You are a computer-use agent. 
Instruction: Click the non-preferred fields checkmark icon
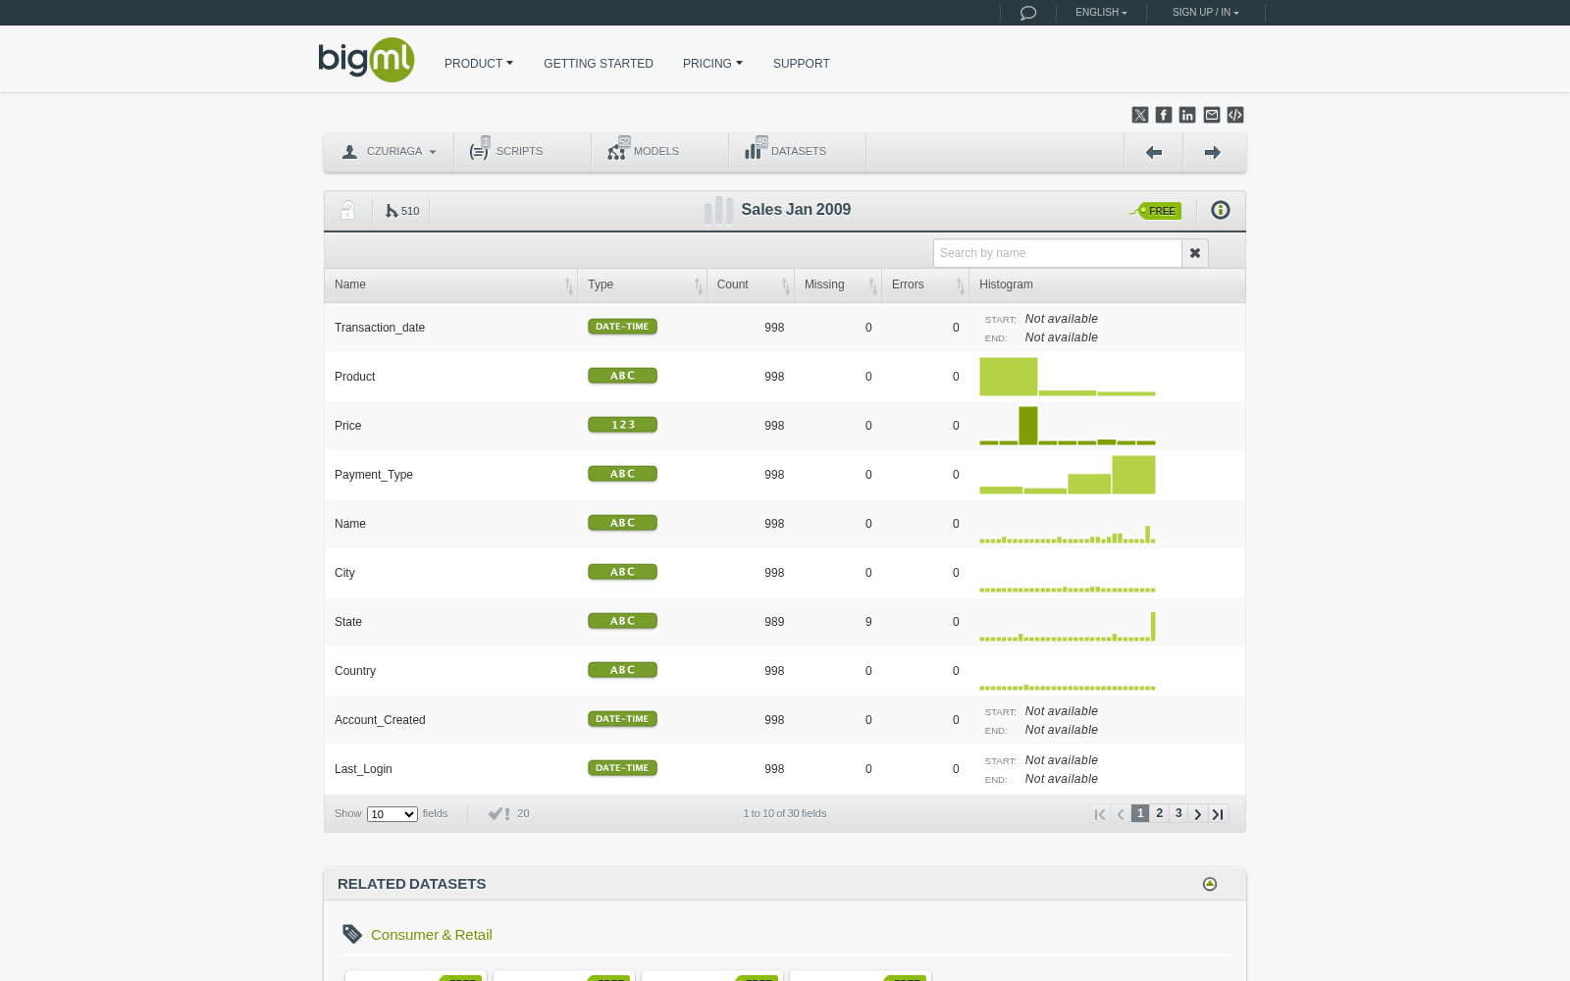498,813
